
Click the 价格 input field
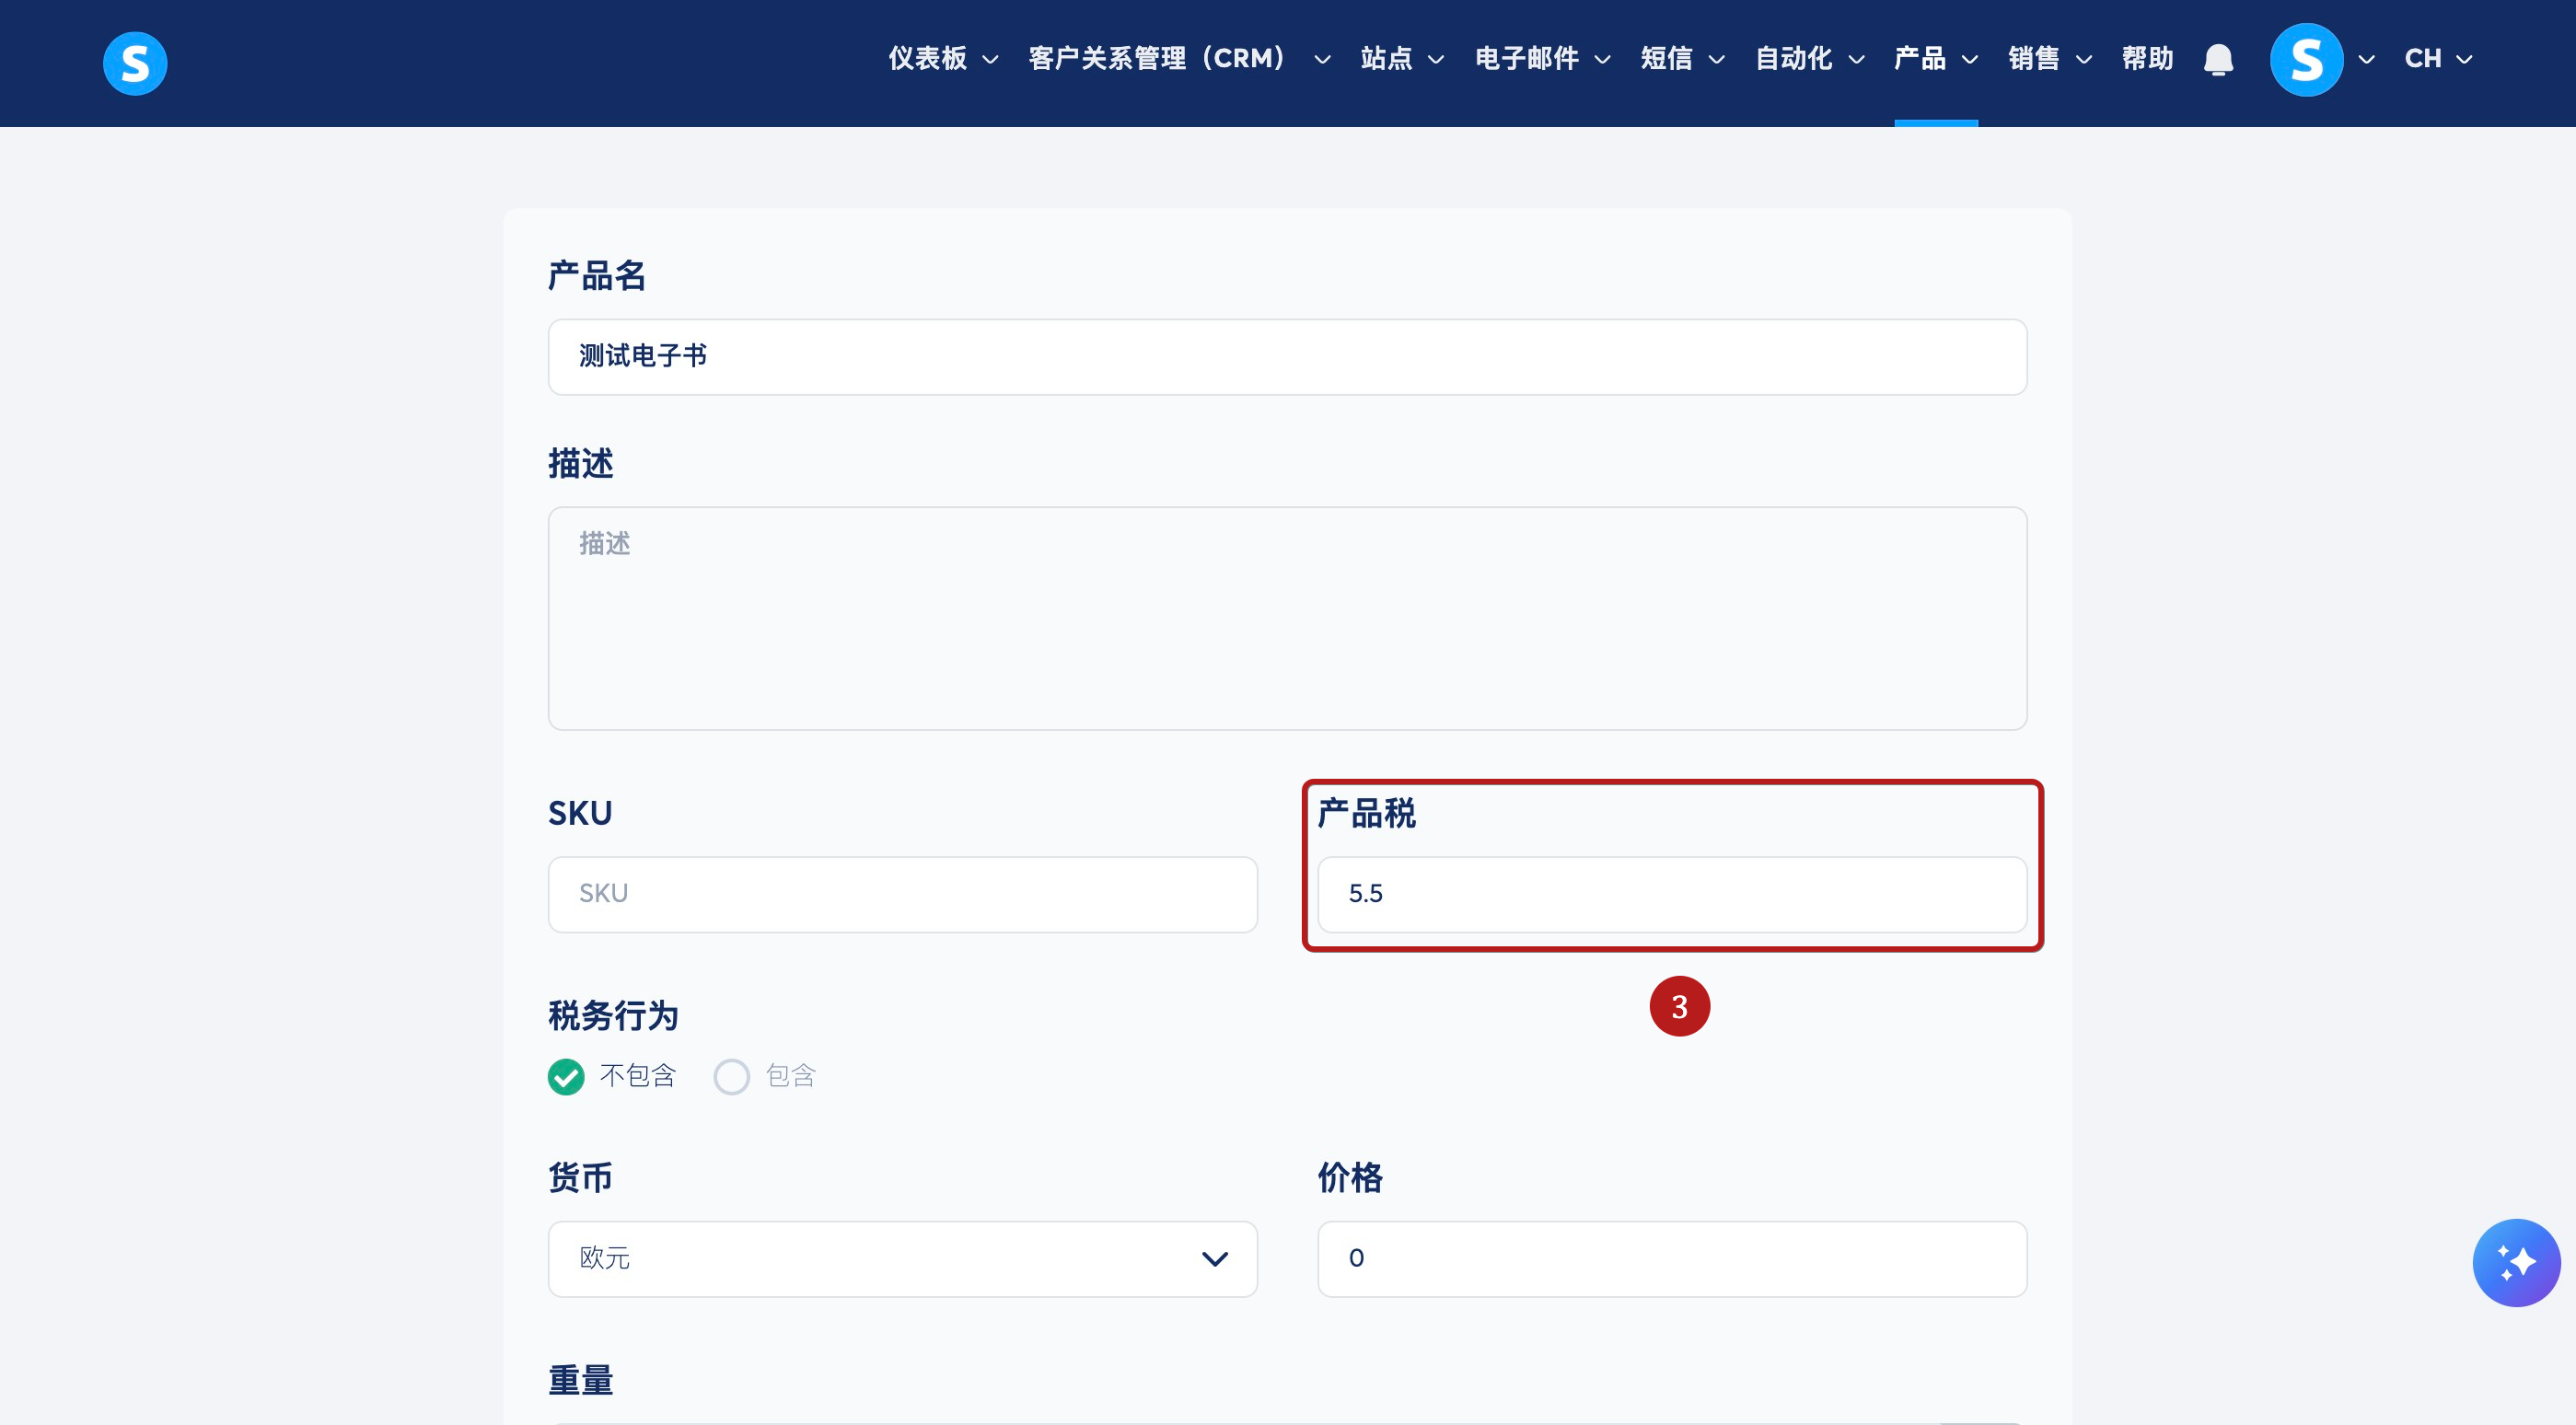click(x=1671, y=1259)
